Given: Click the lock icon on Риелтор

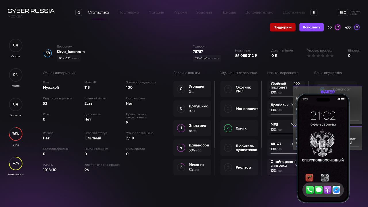Looking at the screenshot, I should 228,167.
